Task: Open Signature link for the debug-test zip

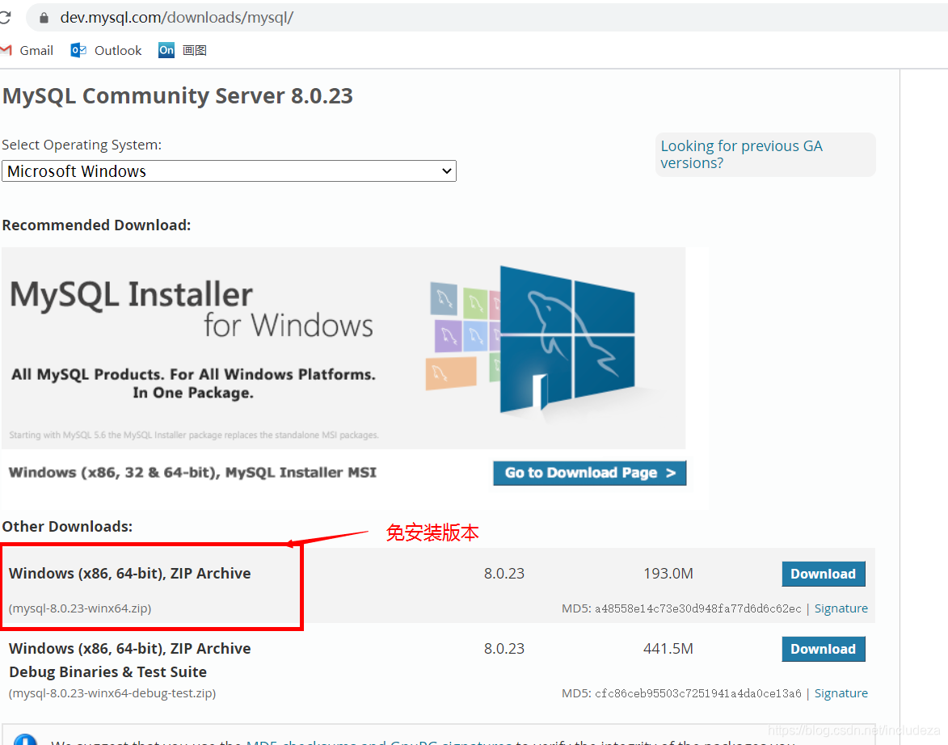Action: pos(841,693)
